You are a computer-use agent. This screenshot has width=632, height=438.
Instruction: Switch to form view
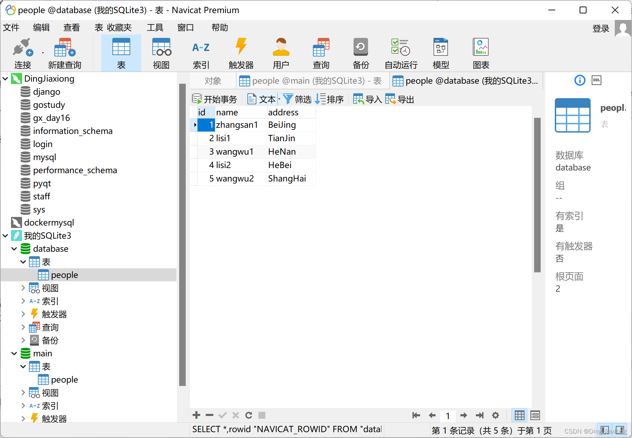(535, 415)
